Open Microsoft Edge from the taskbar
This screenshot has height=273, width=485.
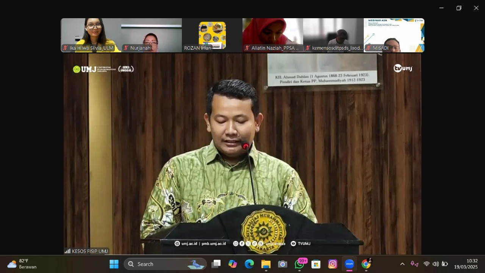[249, 264]
